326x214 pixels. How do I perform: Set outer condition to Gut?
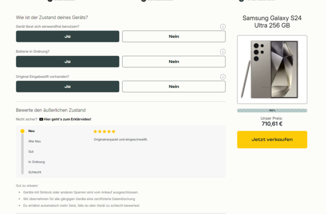(31, 152)
